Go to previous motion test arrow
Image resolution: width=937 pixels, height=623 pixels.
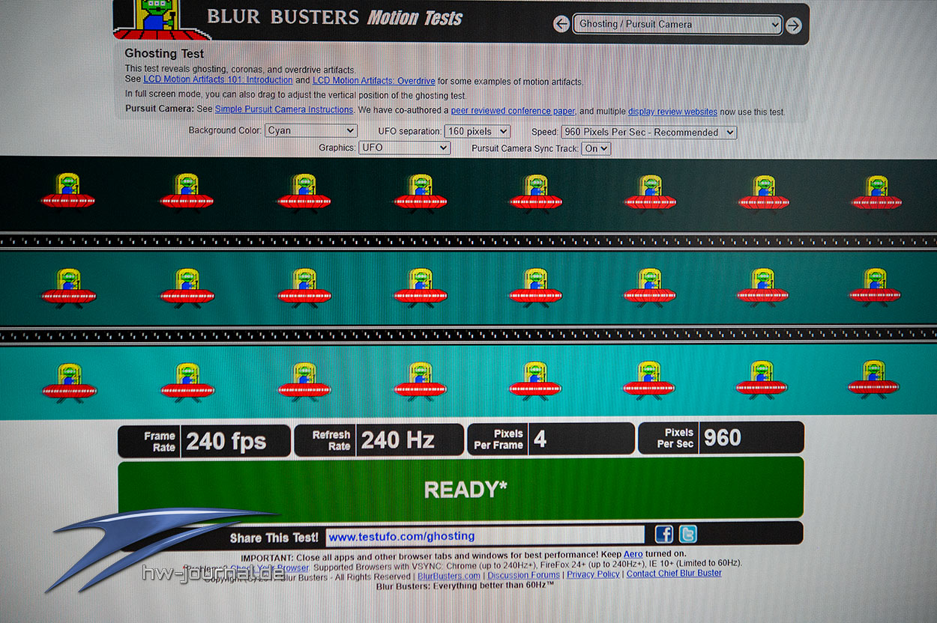tap(561, 25)
